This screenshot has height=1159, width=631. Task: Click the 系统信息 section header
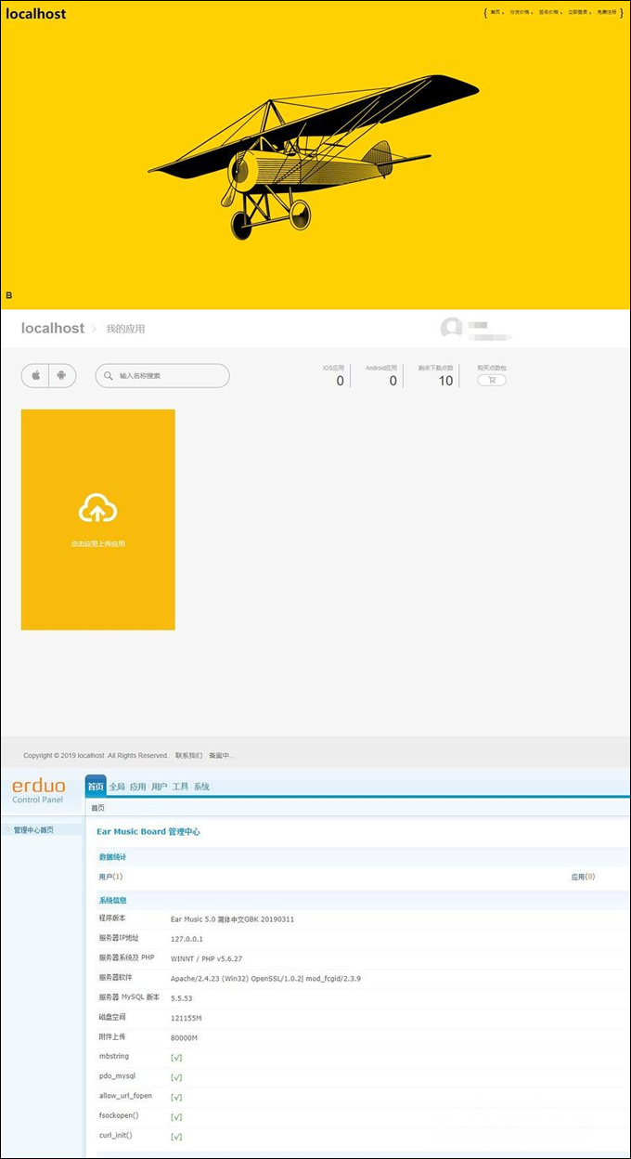point(113,900)
